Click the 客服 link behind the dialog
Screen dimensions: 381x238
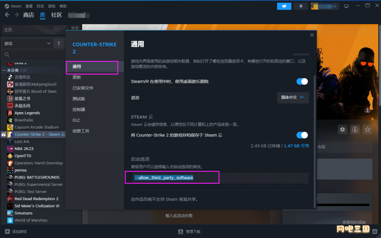[x=321, y=147]
